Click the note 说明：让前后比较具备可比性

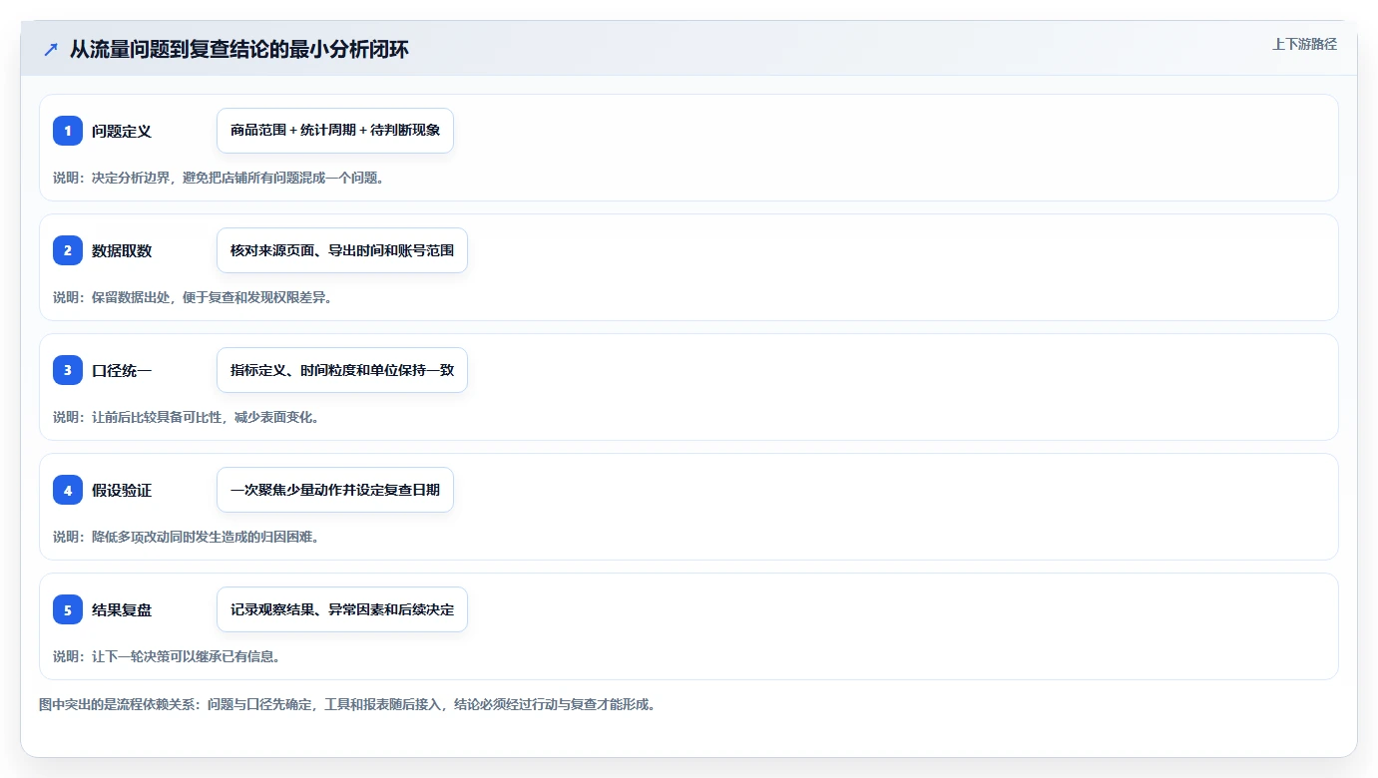(187, 417)
